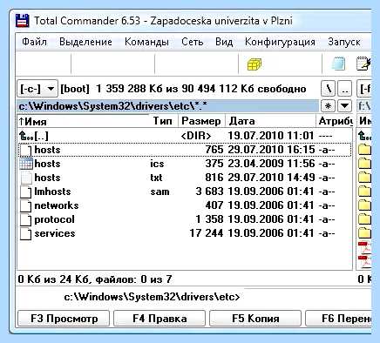Select the networks file name

[57, 205]
